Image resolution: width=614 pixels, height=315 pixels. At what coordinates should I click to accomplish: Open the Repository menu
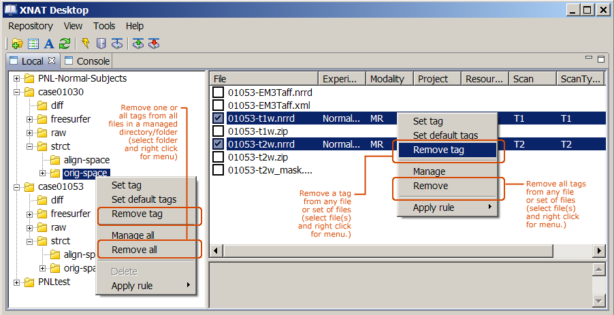click(x=30, y=26)
